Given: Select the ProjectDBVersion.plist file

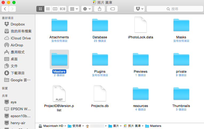Looking at the screenshot, I should coord(59,93).
